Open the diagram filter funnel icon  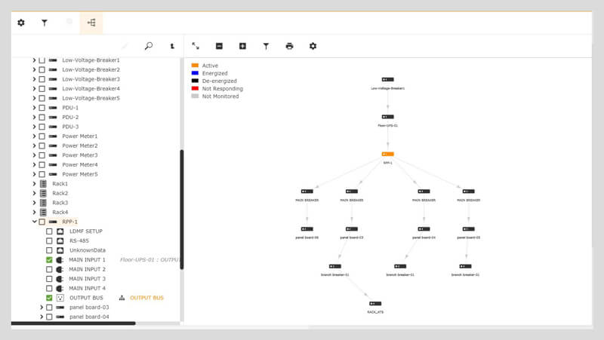(267, 46)
